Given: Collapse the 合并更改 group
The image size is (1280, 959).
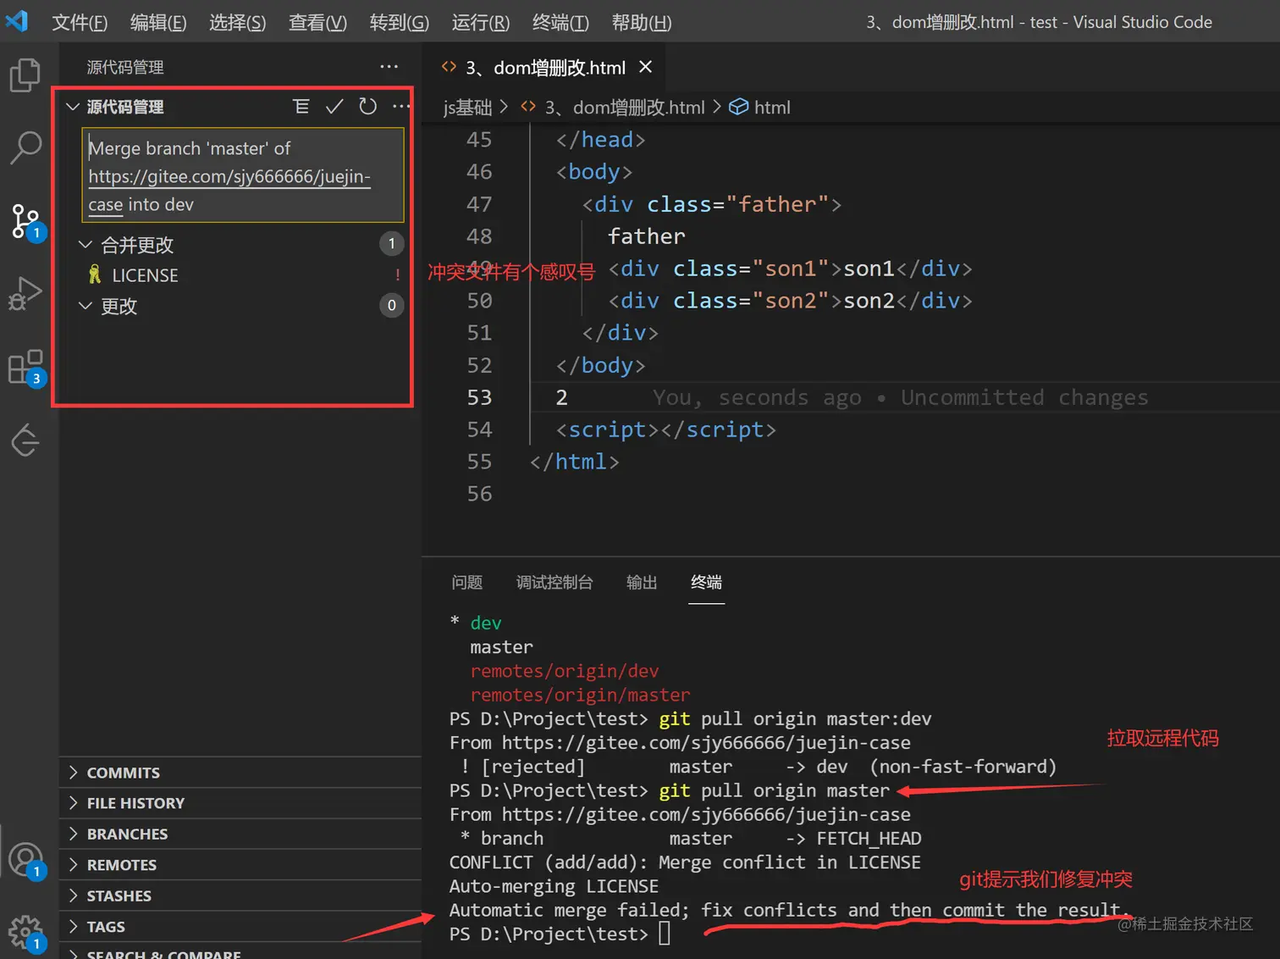Looking at the screenshot, I should (85, 244).
